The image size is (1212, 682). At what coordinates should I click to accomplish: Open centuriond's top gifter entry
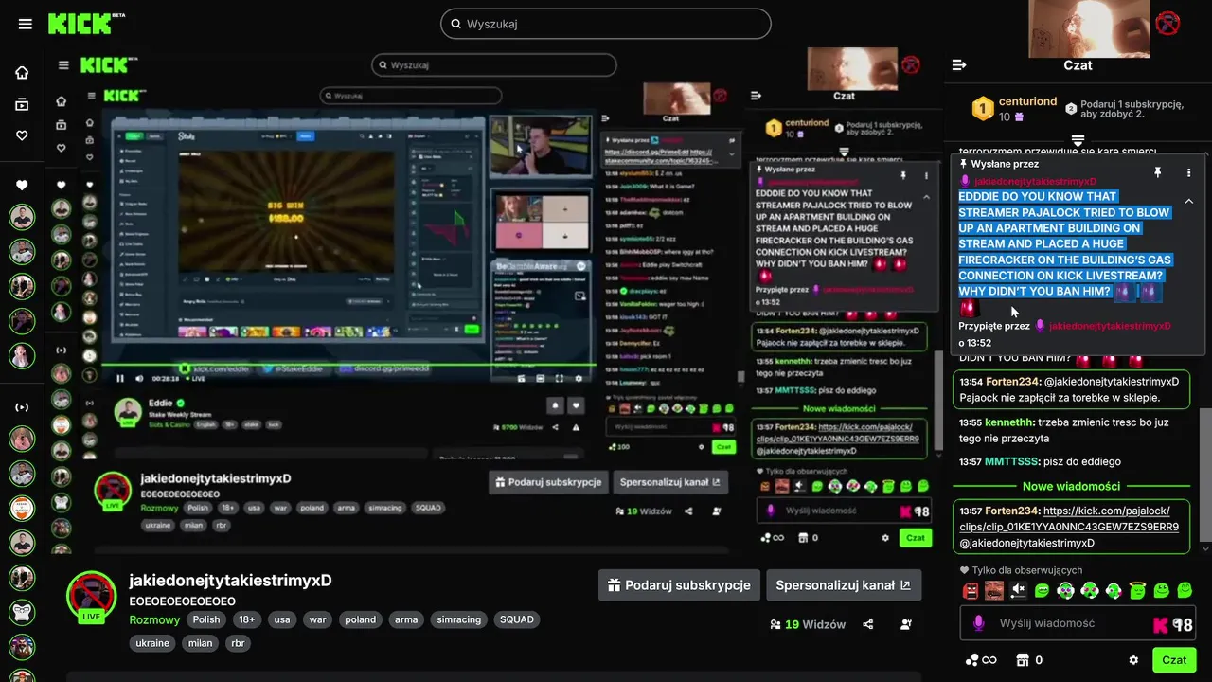tap(1015, 109)
